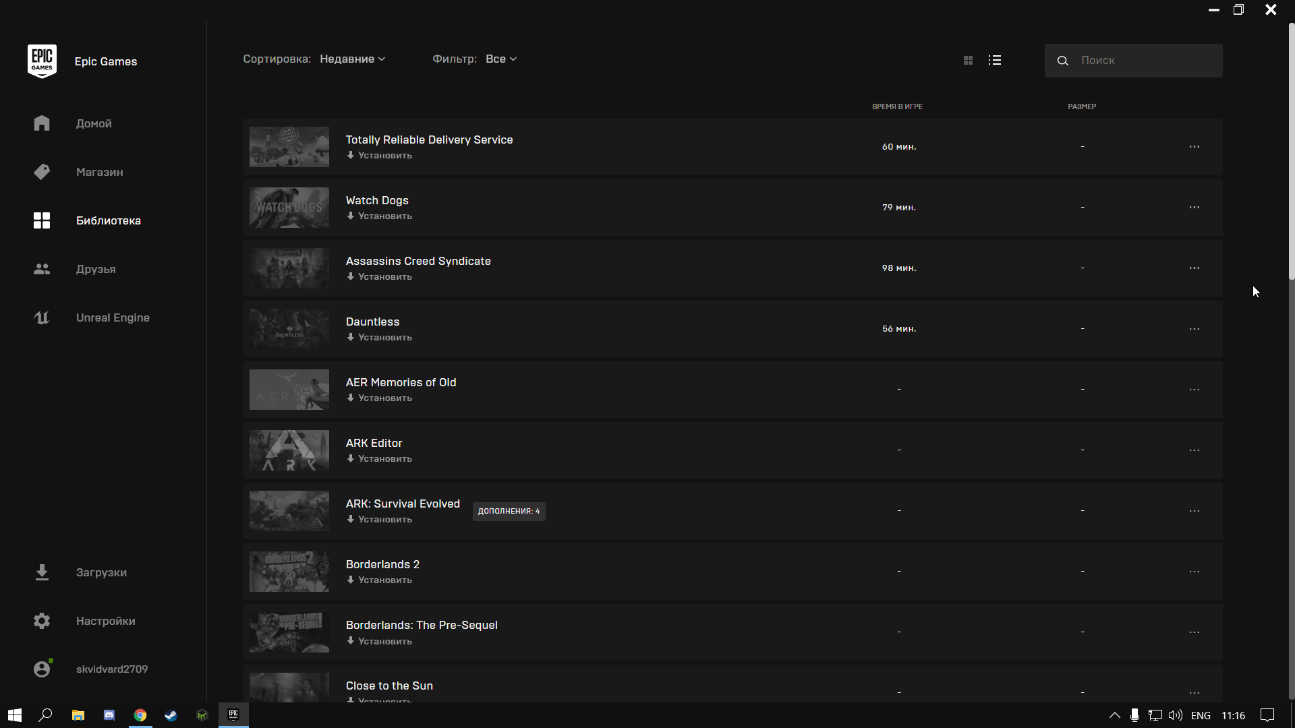
Task: Open the Unreal Engine logo icon
Action: pos(42,317)
